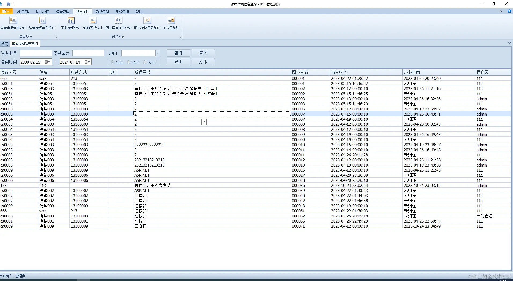This screenshot has height=281, width=513.
Task: Click the 查询 button
Action: click(178, 53)
